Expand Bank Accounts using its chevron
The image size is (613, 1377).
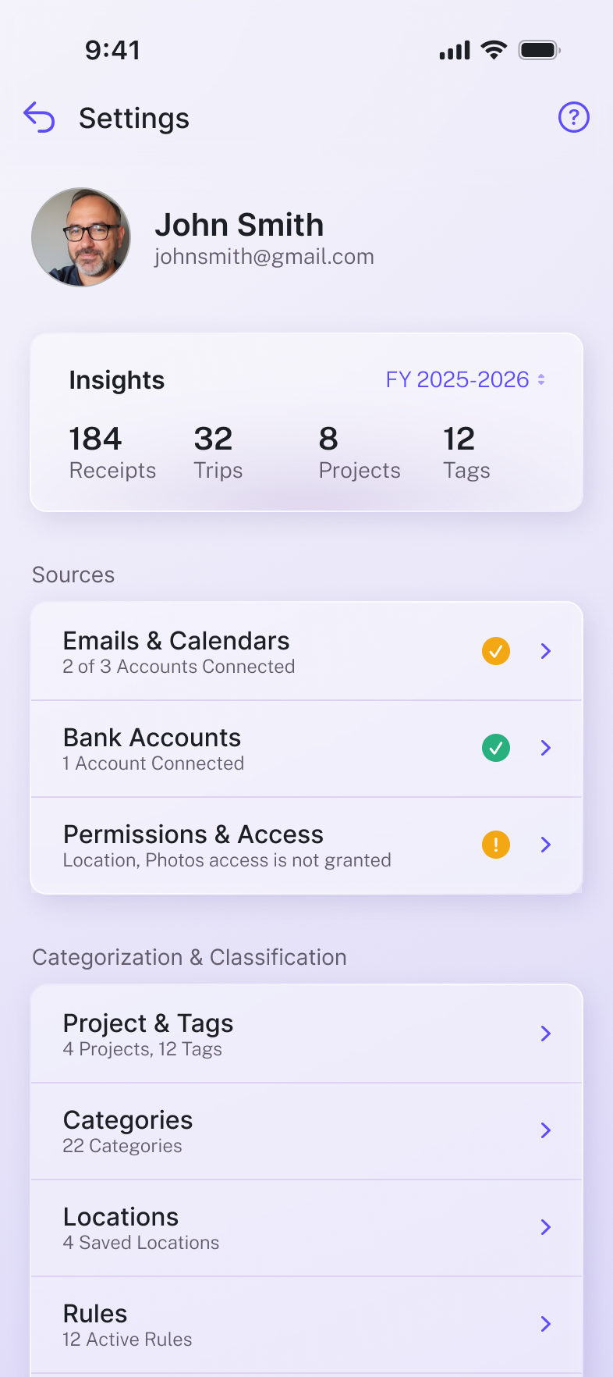coord(546,748)
